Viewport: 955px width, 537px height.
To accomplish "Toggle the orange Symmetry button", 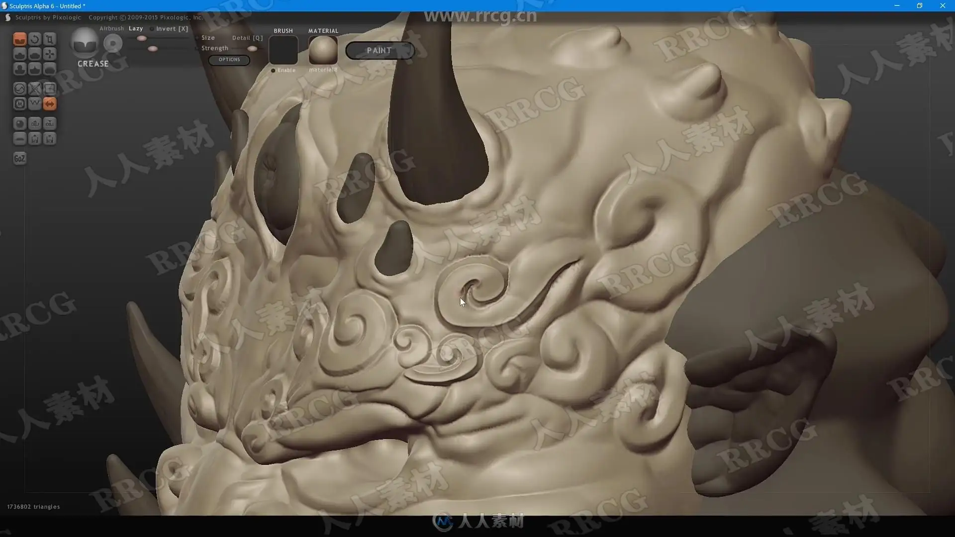I will tap(49, 104).
